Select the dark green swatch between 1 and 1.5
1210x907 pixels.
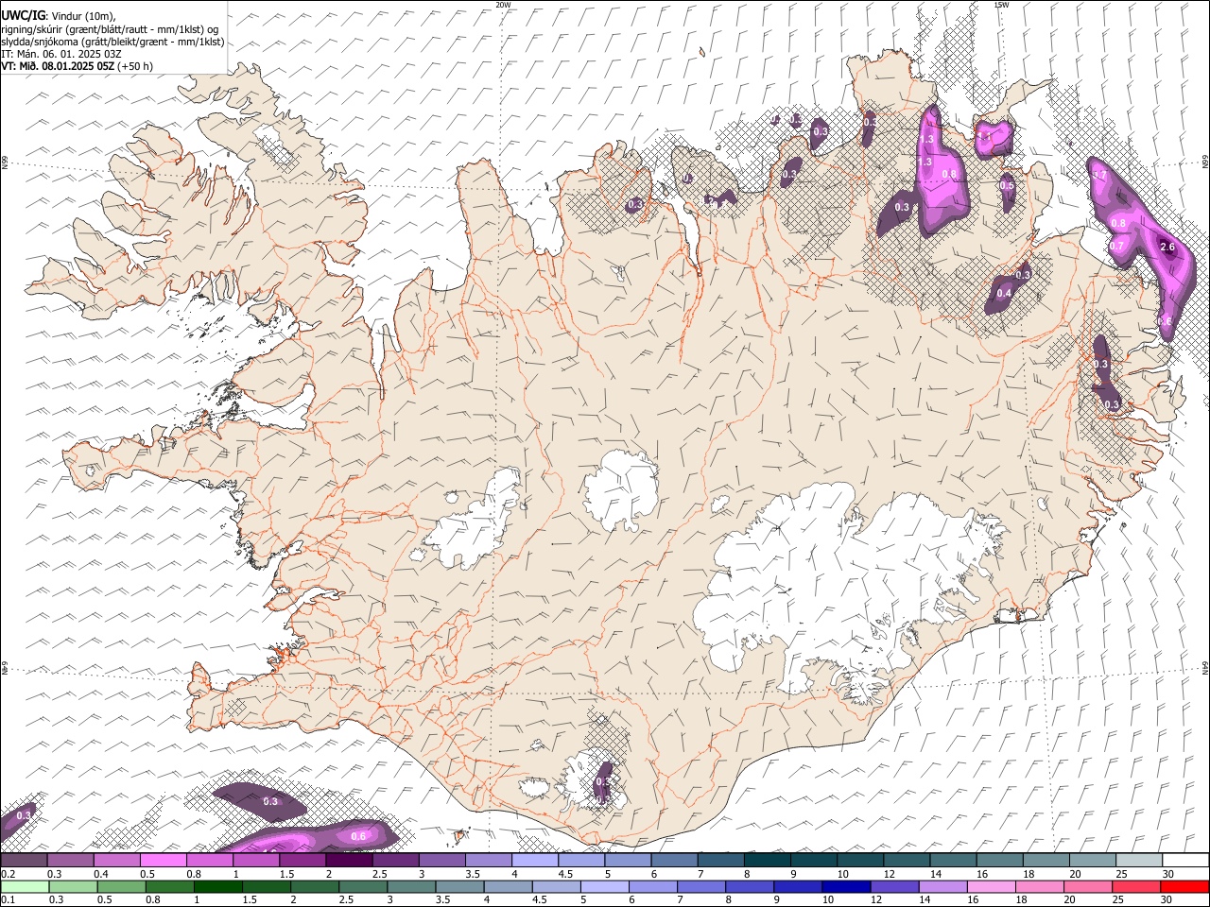click(217, 887)
